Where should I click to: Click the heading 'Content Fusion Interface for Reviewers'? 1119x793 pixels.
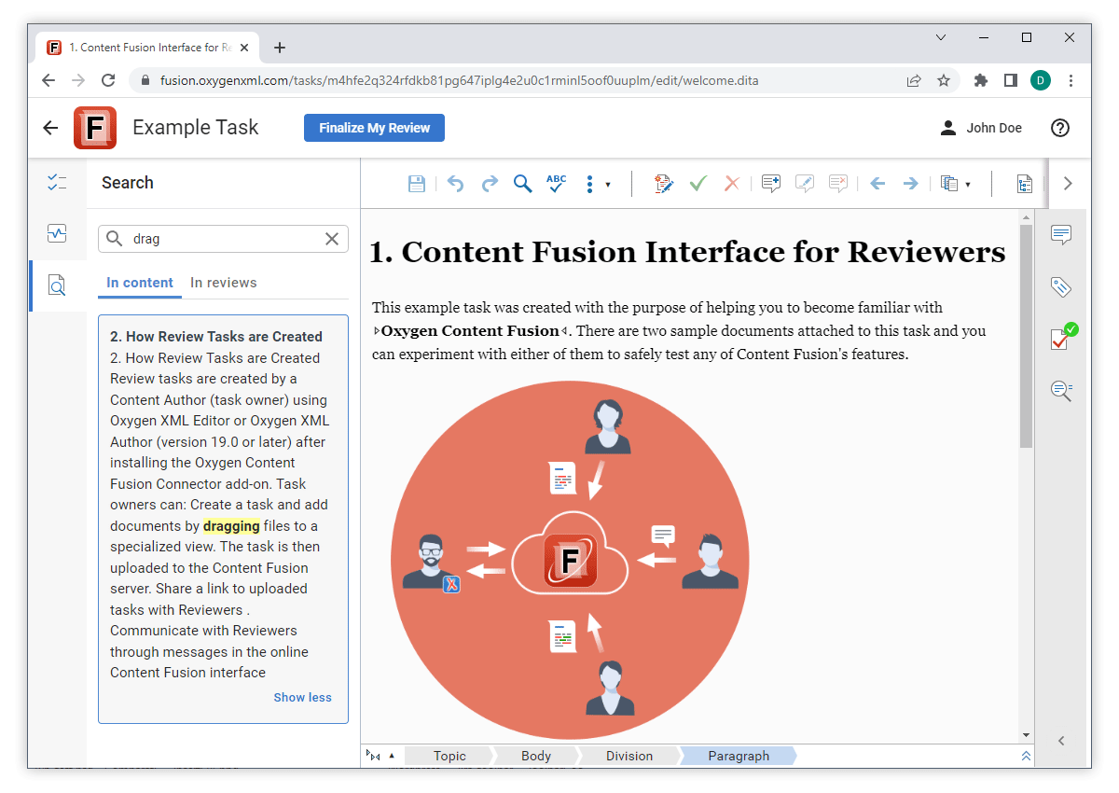(703, 252)
